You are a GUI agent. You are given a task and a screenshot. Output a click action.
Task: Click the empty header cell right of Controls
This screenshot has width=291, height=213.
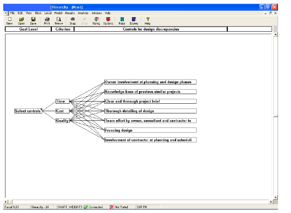tap(250, 29)
